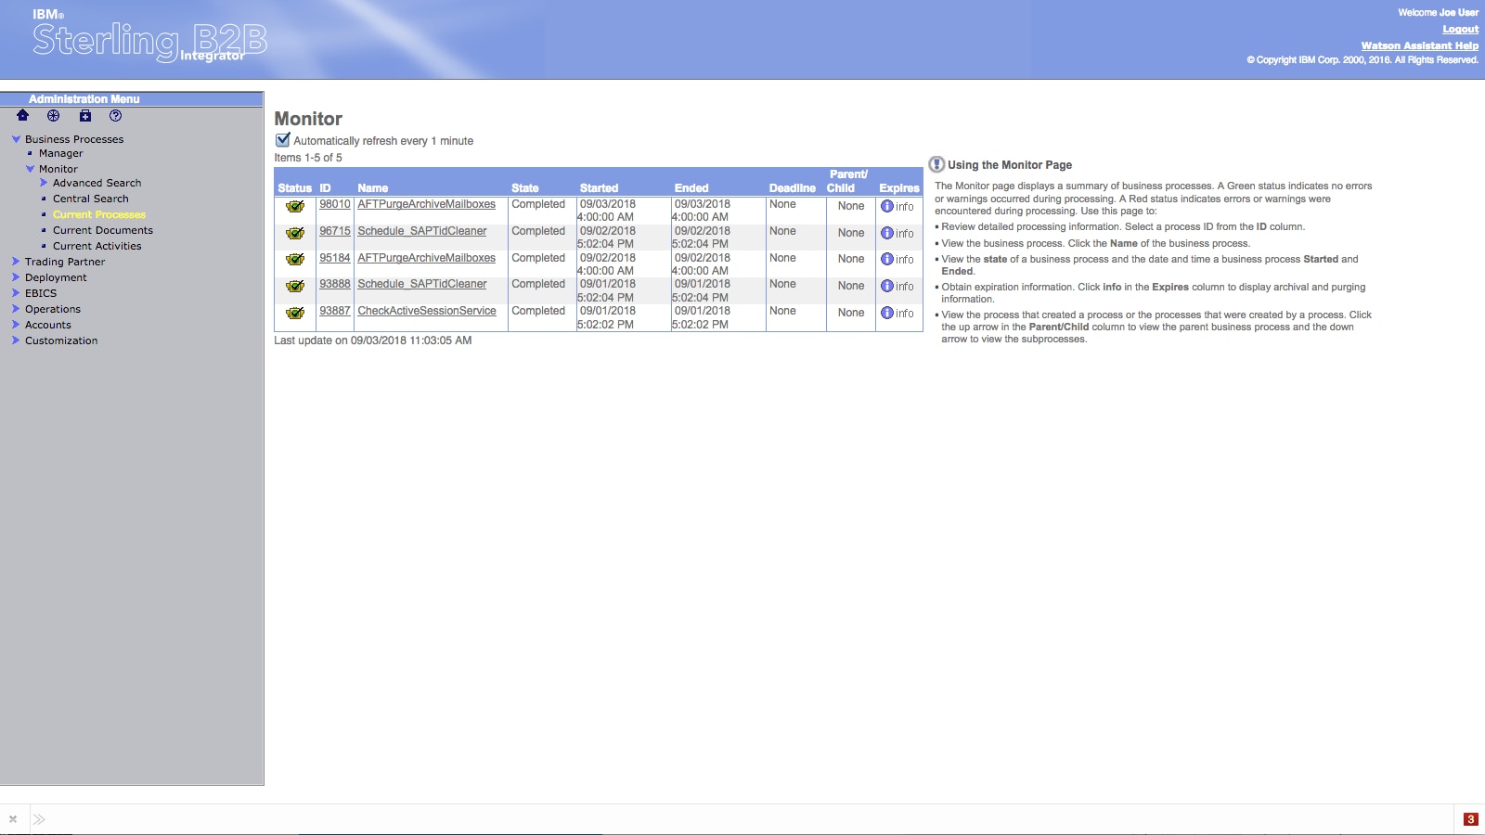Expand the Advanced Search submenu

(44, 183)
